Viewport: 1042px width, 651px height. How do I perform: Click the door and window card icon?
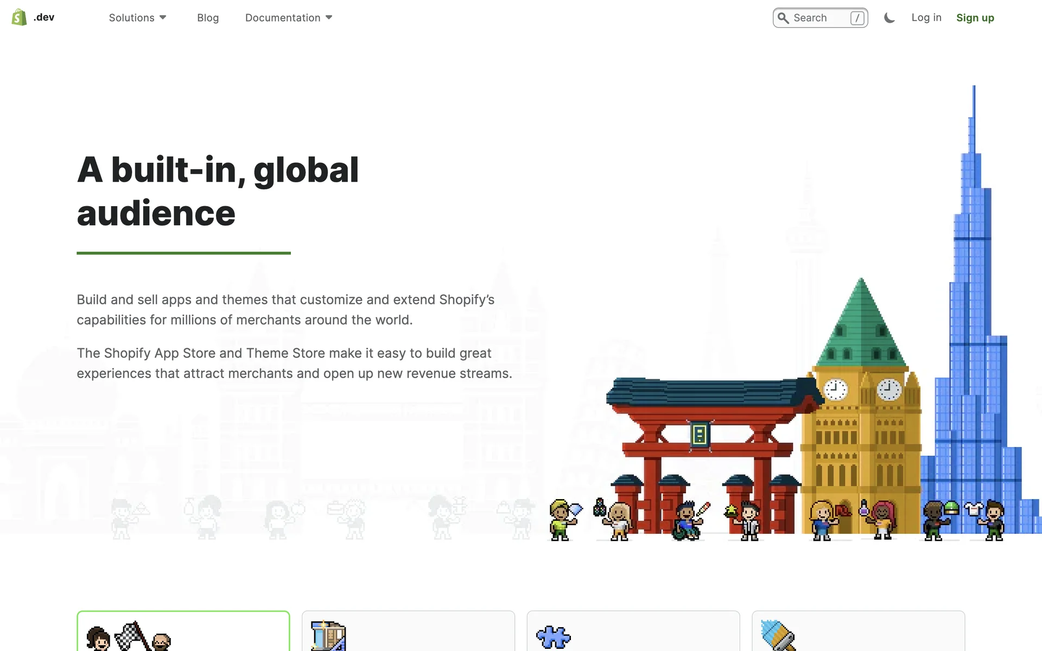[328, 636]
